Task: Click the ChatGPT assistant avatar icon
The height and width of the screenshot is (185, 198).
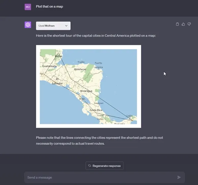Action: 28,25
